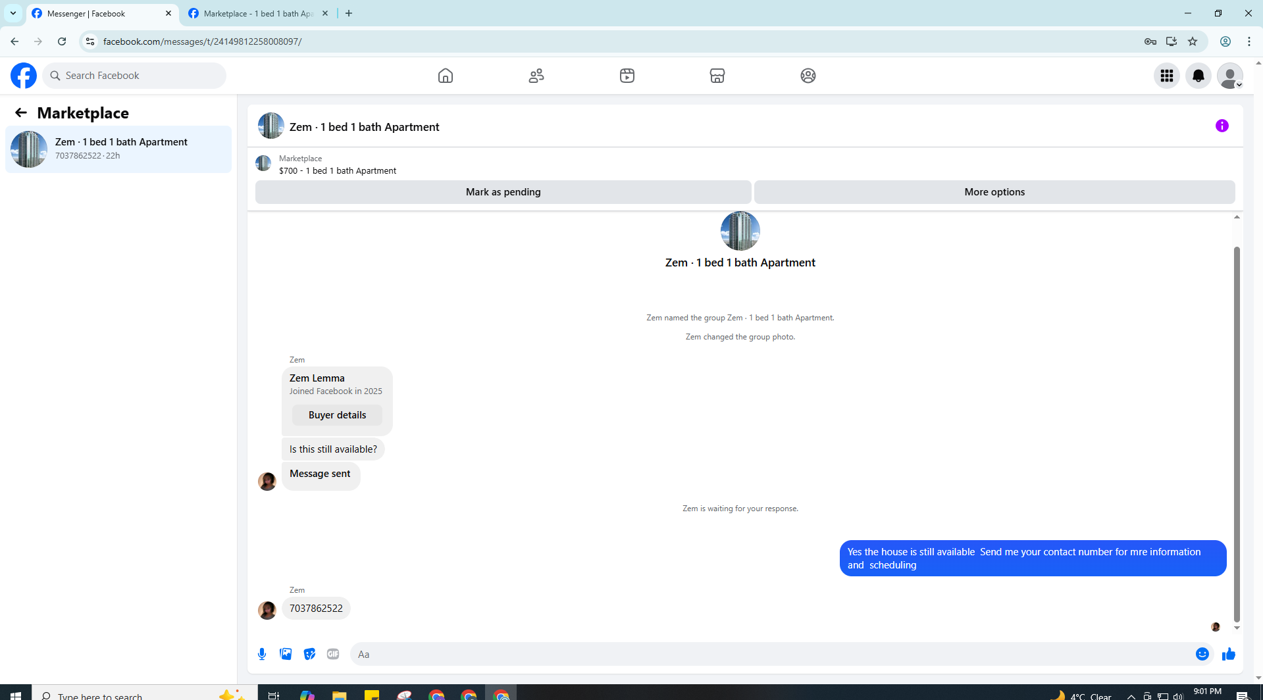Open the Facebook menu grid icon

point(1167,76)
